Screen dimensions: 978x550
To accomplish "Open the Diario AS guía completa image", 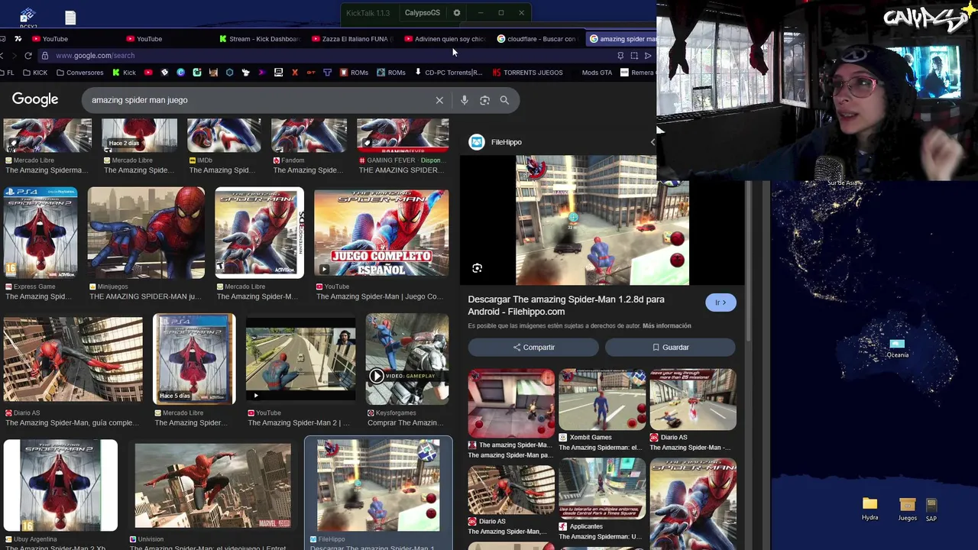I will pos(73,359).
